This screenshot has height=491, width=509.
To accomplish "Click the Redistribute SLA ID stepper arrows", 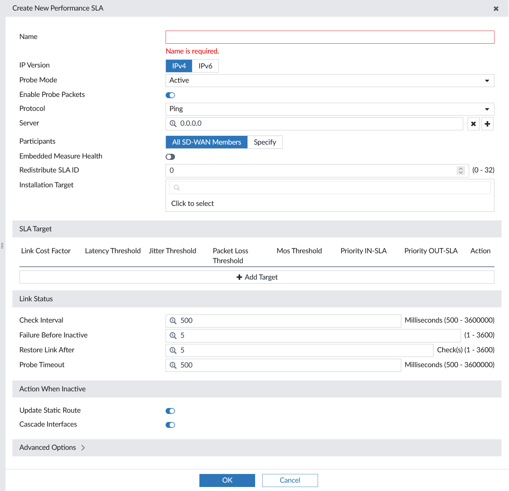I will pyautogui.click(x=461, y=170).
